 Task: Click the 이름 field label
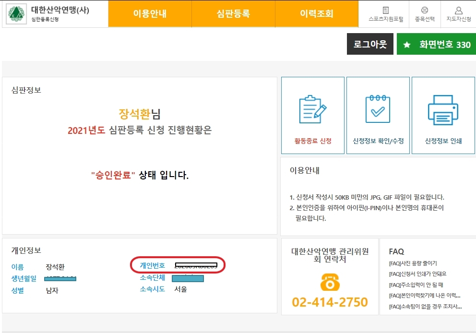pyautogui.click(x=17, y=267)
